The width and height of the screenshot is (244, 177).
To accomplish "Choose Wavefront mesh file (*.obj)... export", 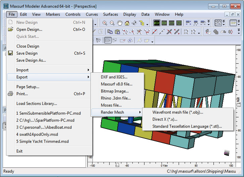I will [188, 112].
